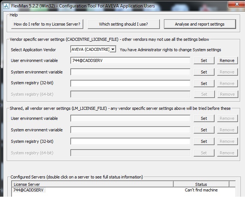This screenshot has height=197, width=245.
Task: Click shared System environment variable field
Action: [x=130, y=130]
